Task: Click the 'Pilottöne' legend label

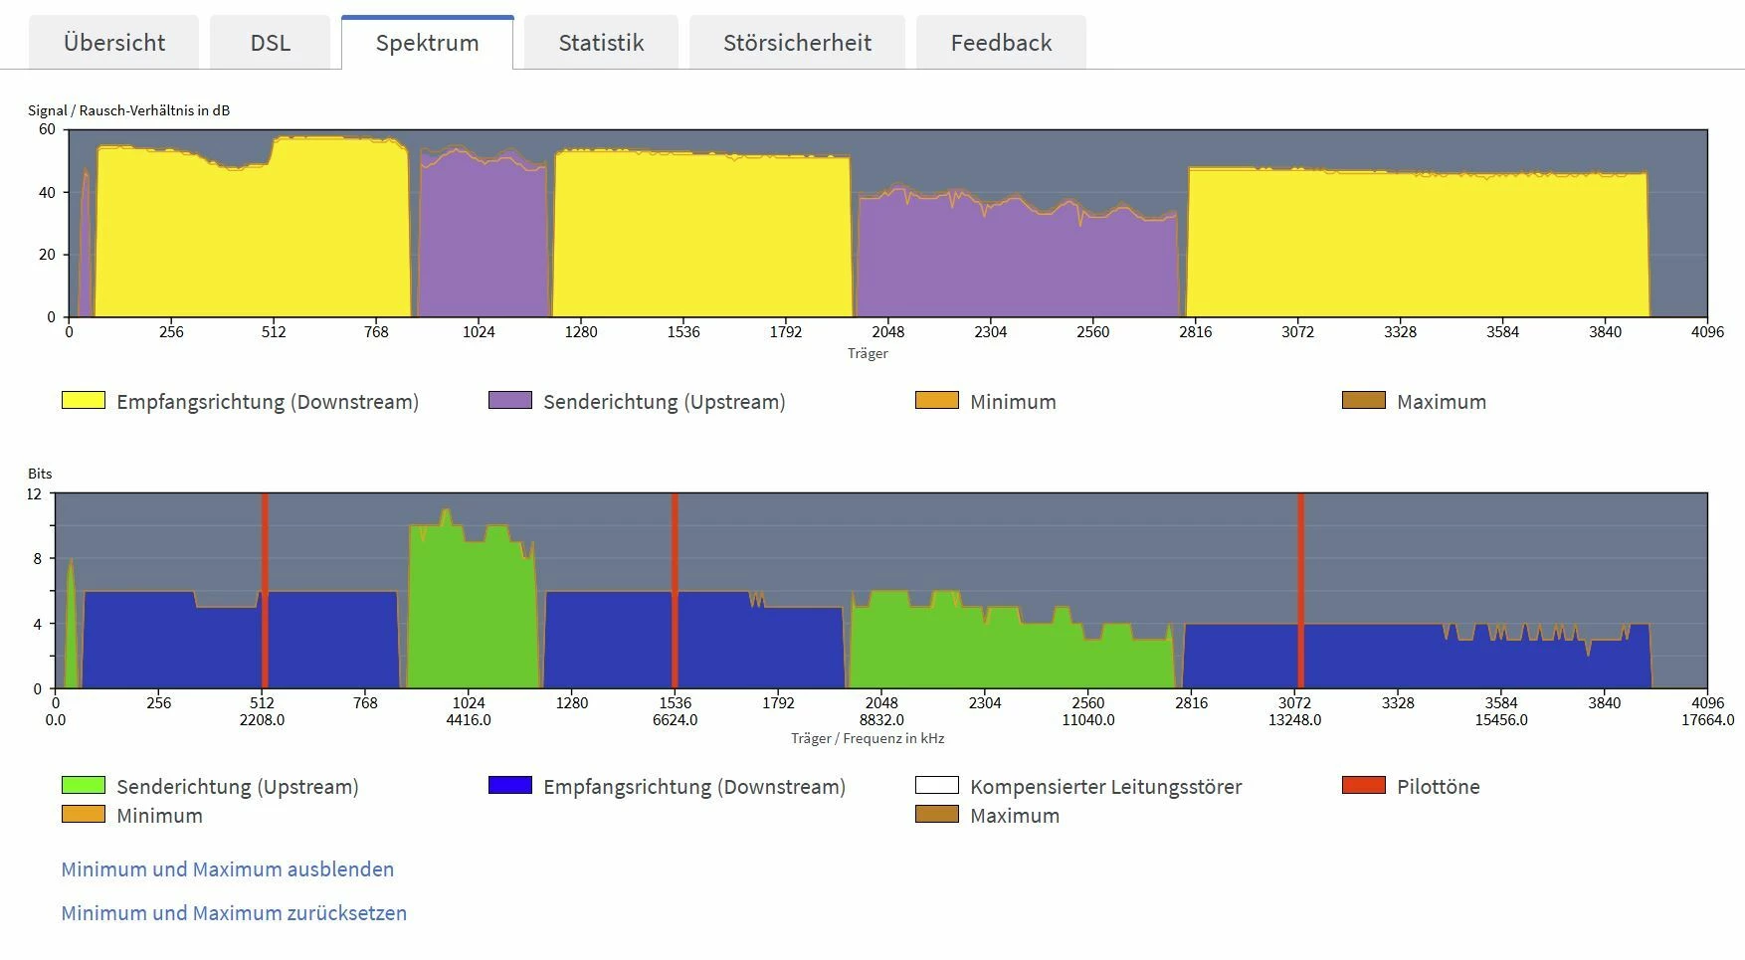Action: 1439,787
